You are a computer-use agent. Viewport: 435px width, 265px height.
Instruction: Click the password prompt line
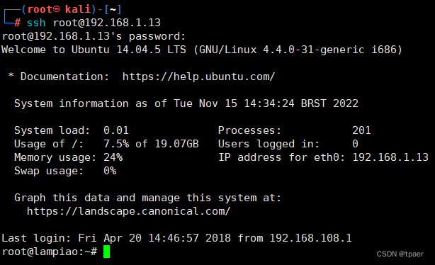(x=94, y=36)
